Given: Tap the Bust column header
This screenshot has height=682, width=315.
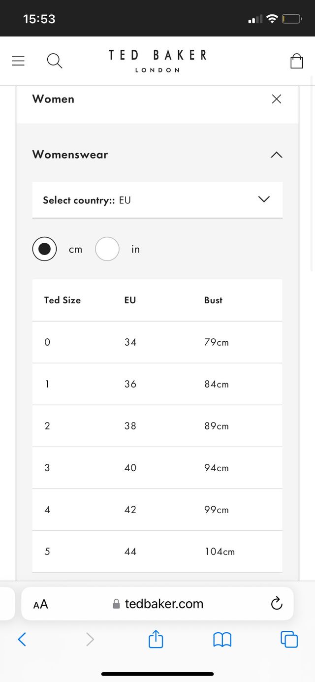Looking at the screenshot, I should coord(213,300).
